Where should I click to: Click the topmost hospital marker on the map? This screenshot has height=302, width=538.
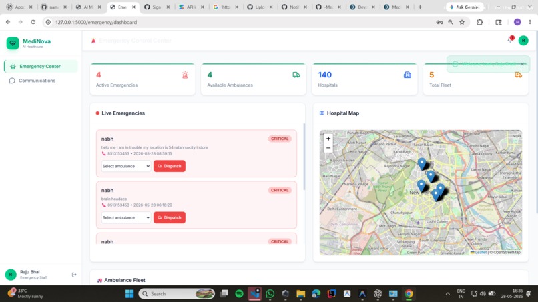tap(422, 164)
